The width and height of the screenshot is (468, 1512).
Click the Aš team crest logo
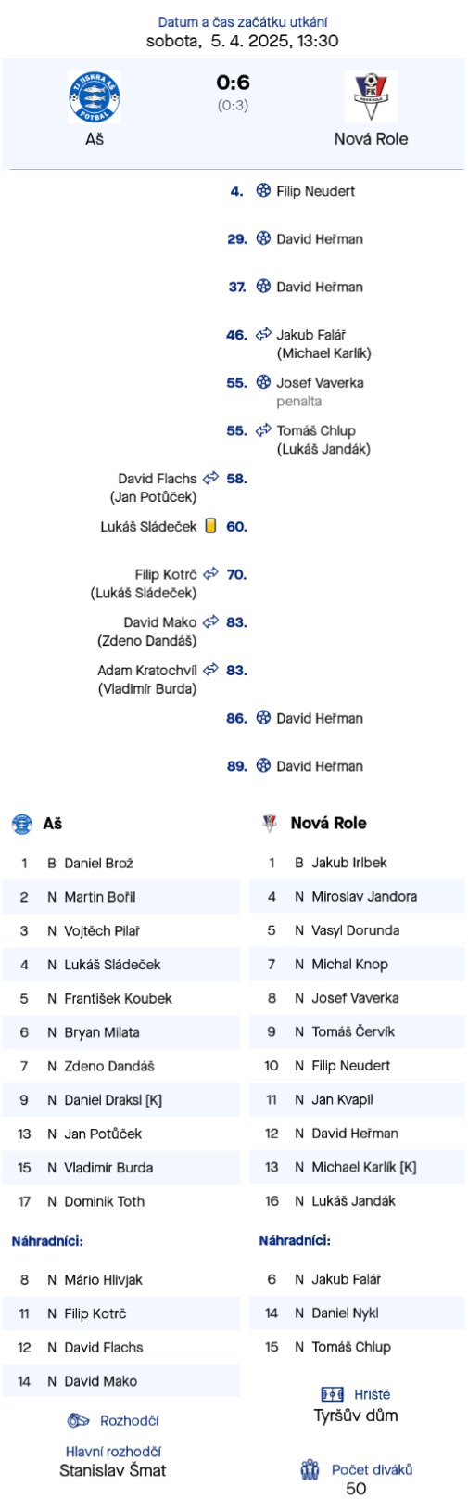tap(94, 96)
